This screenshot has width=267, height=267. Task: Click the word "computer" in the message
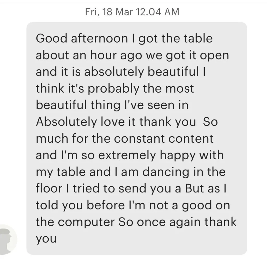click(x=86, y=222)
